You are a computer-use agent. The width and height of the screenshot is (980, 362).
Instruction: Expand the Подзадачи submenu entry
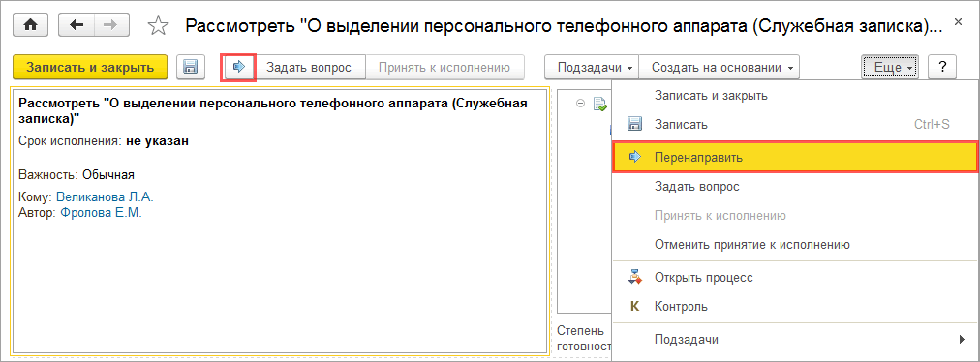(795, 340)
